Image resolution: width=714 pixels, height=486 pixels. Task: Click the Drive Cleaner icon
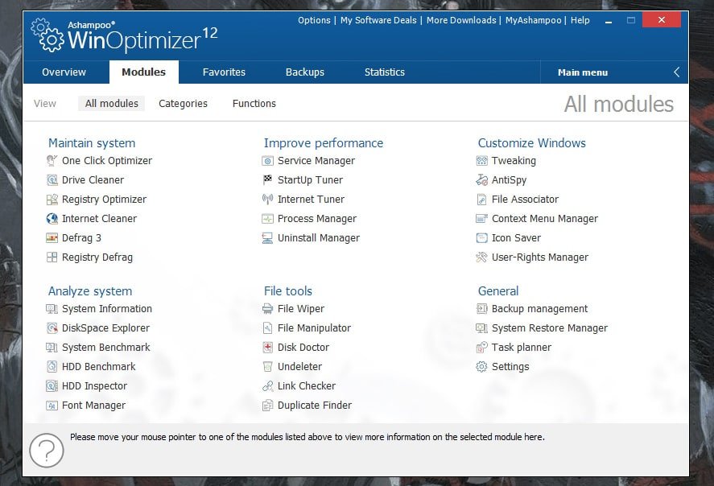[52, 180]
